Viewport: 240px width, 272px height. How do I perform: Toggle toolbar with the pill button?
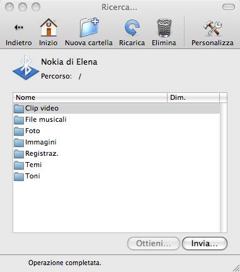point(229,7)
